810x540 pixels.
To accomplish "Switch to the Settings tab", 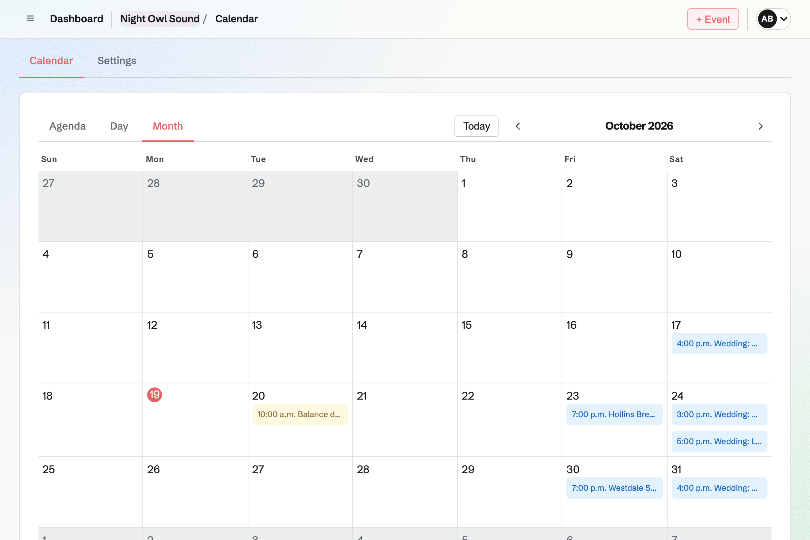I will click(117, 61).
